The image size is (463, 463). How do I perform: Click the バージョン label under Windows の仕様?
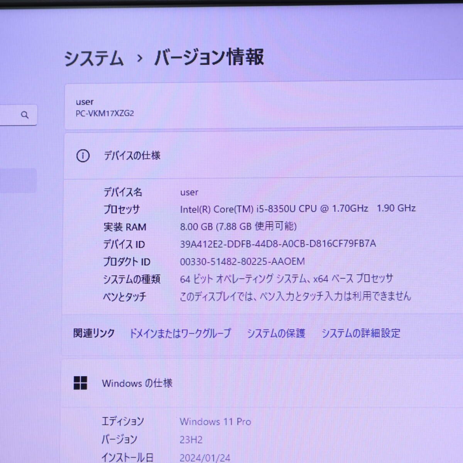pos(119,439)
